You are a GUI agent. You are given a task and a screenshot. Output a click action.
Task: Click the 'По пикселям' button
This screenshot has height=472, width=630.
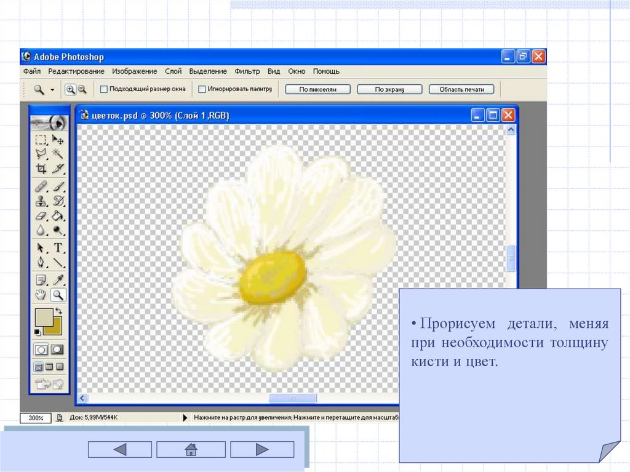coord(317,89)
